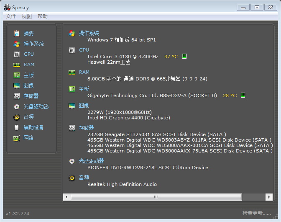
Task: Click the 主板 motherboard icon in sidebar
Action: click(17, 75)
